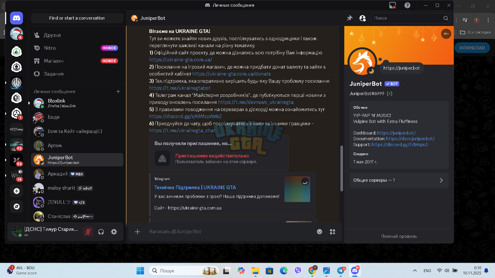Viewport: 495px width, 278px height.
Task: Open Microsoft Edge from the taskbar
Action: point(284,271)
